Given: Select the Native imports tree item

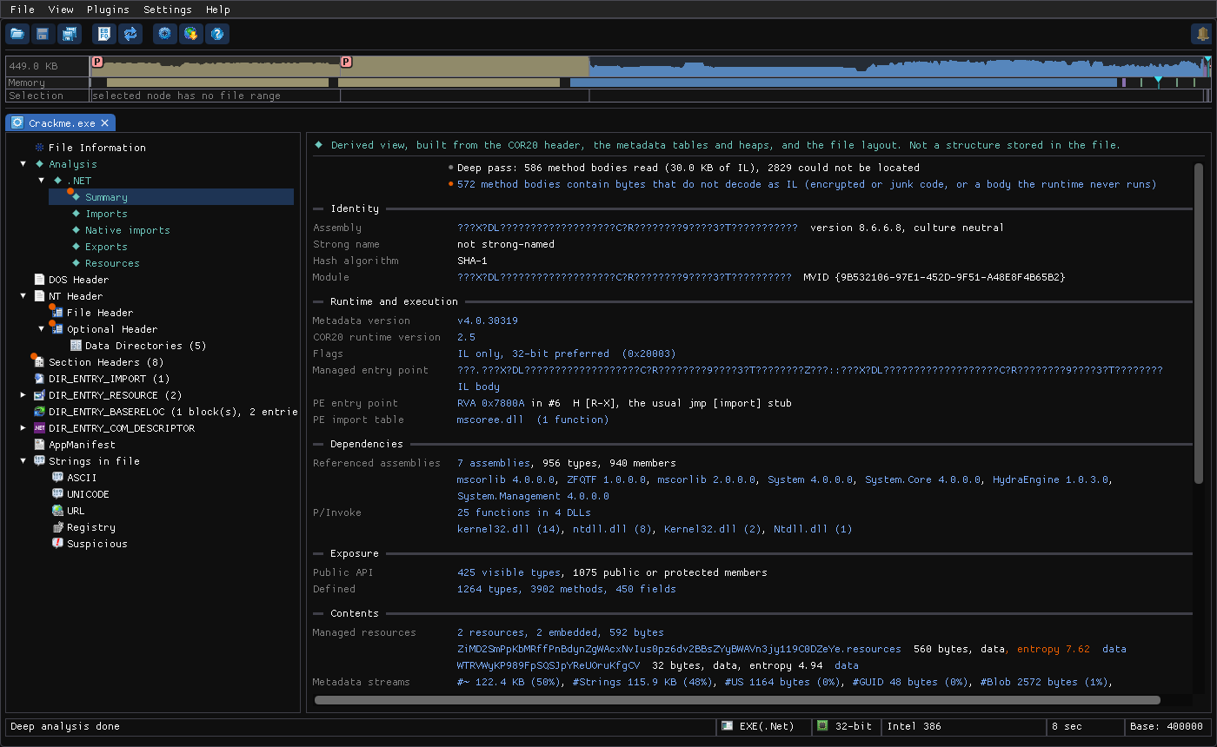Looking at the screenshot, I should (x=127, y=230).
